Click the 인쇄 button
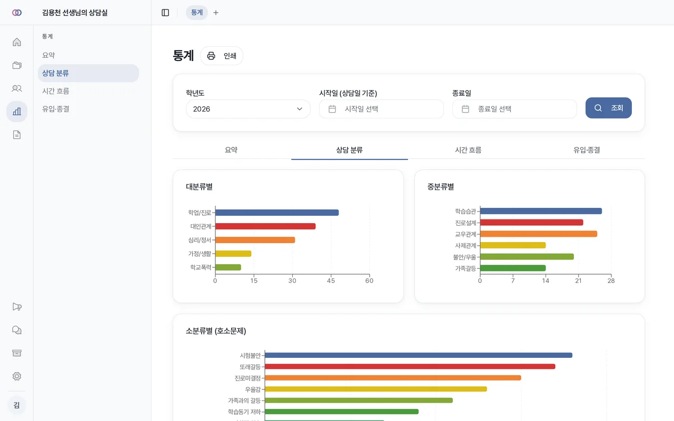Screen dimensions: 674x421 pos(222,56)
